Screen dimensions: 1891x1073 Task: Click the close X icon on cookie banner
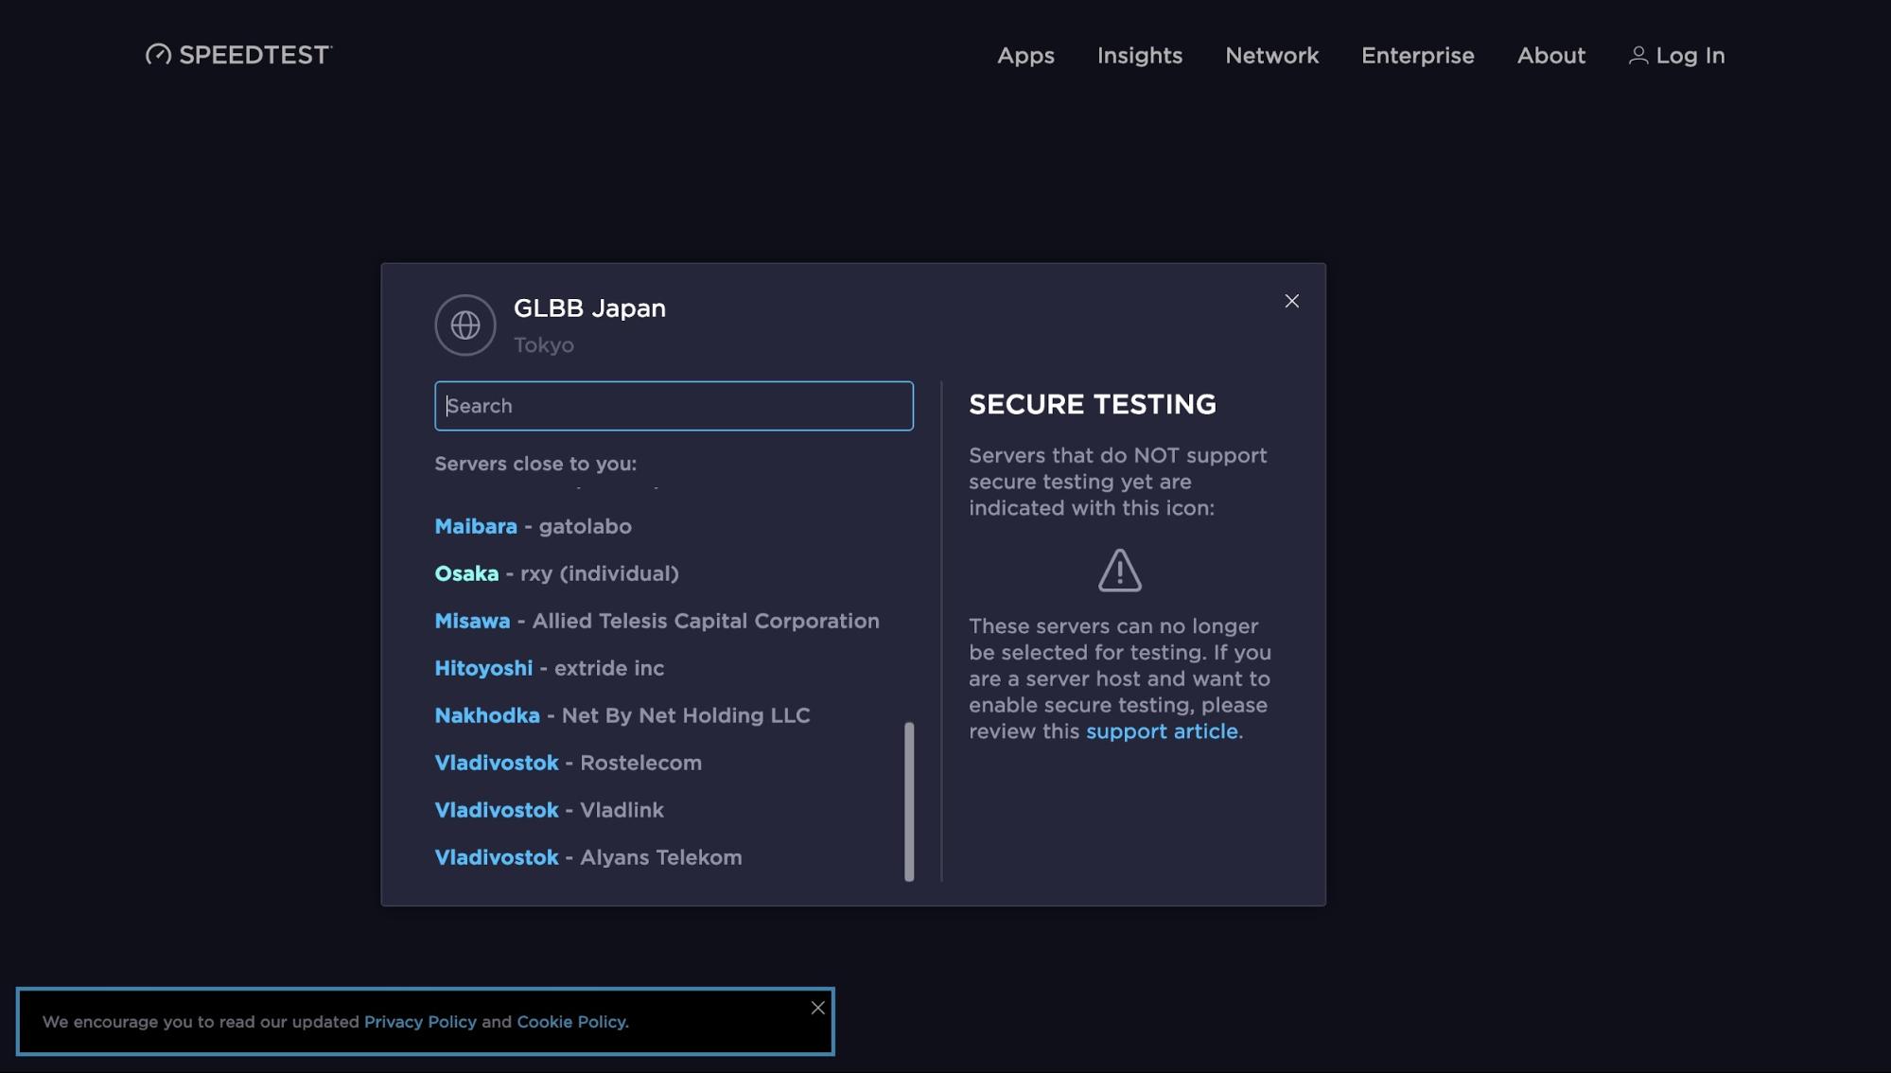click(817, 1007)
